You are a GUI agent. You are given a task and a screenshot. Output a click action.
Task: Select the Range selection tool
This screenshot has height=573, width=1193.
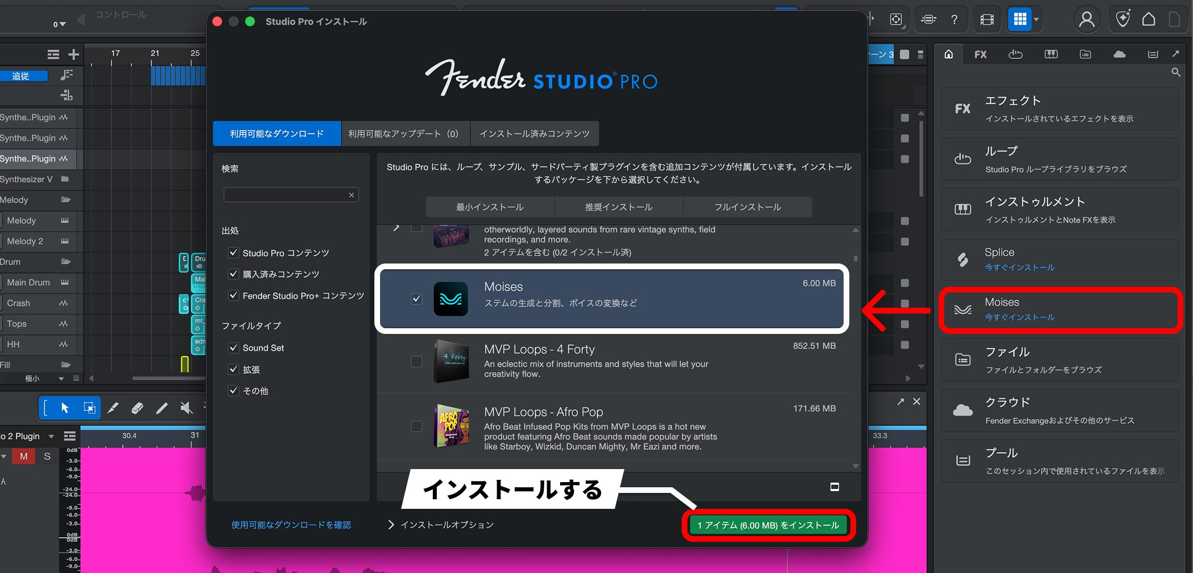pos(89,408)
